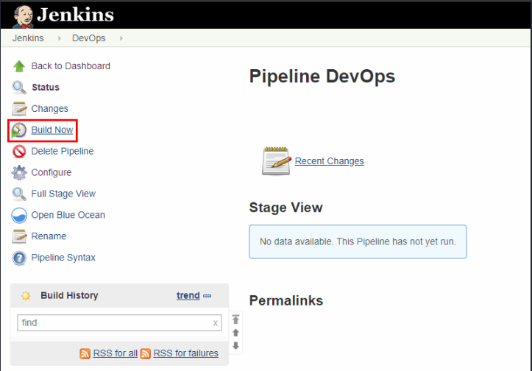Click the Permalinks heading
532x371 pixels.
click(x=286, y=301)
